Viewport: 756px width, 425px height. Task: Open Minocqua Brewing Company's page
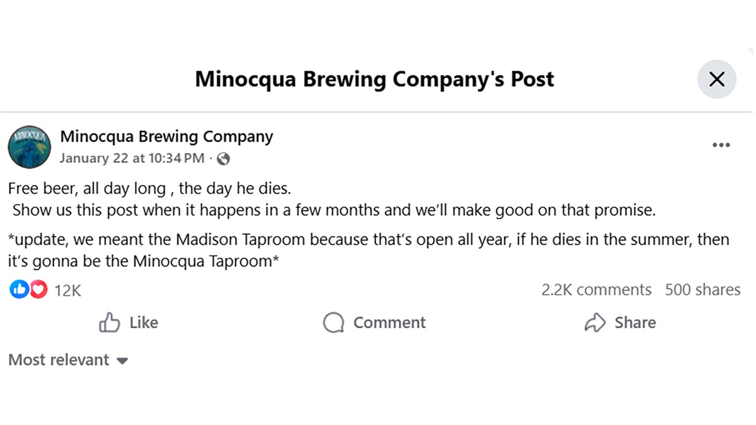[166, 136]
